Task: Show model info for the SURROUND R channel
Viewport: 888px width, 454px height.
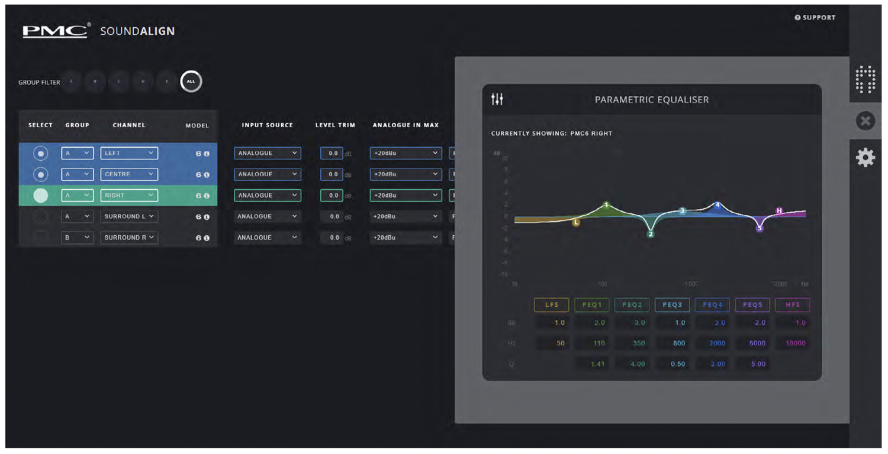Action: [207, 238]
